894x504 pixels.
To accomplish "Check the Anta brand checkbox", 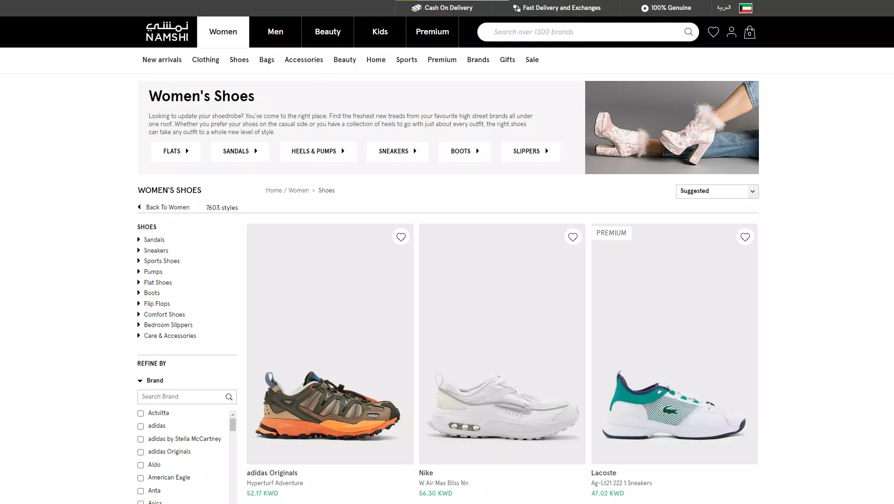I will point(140,491).
